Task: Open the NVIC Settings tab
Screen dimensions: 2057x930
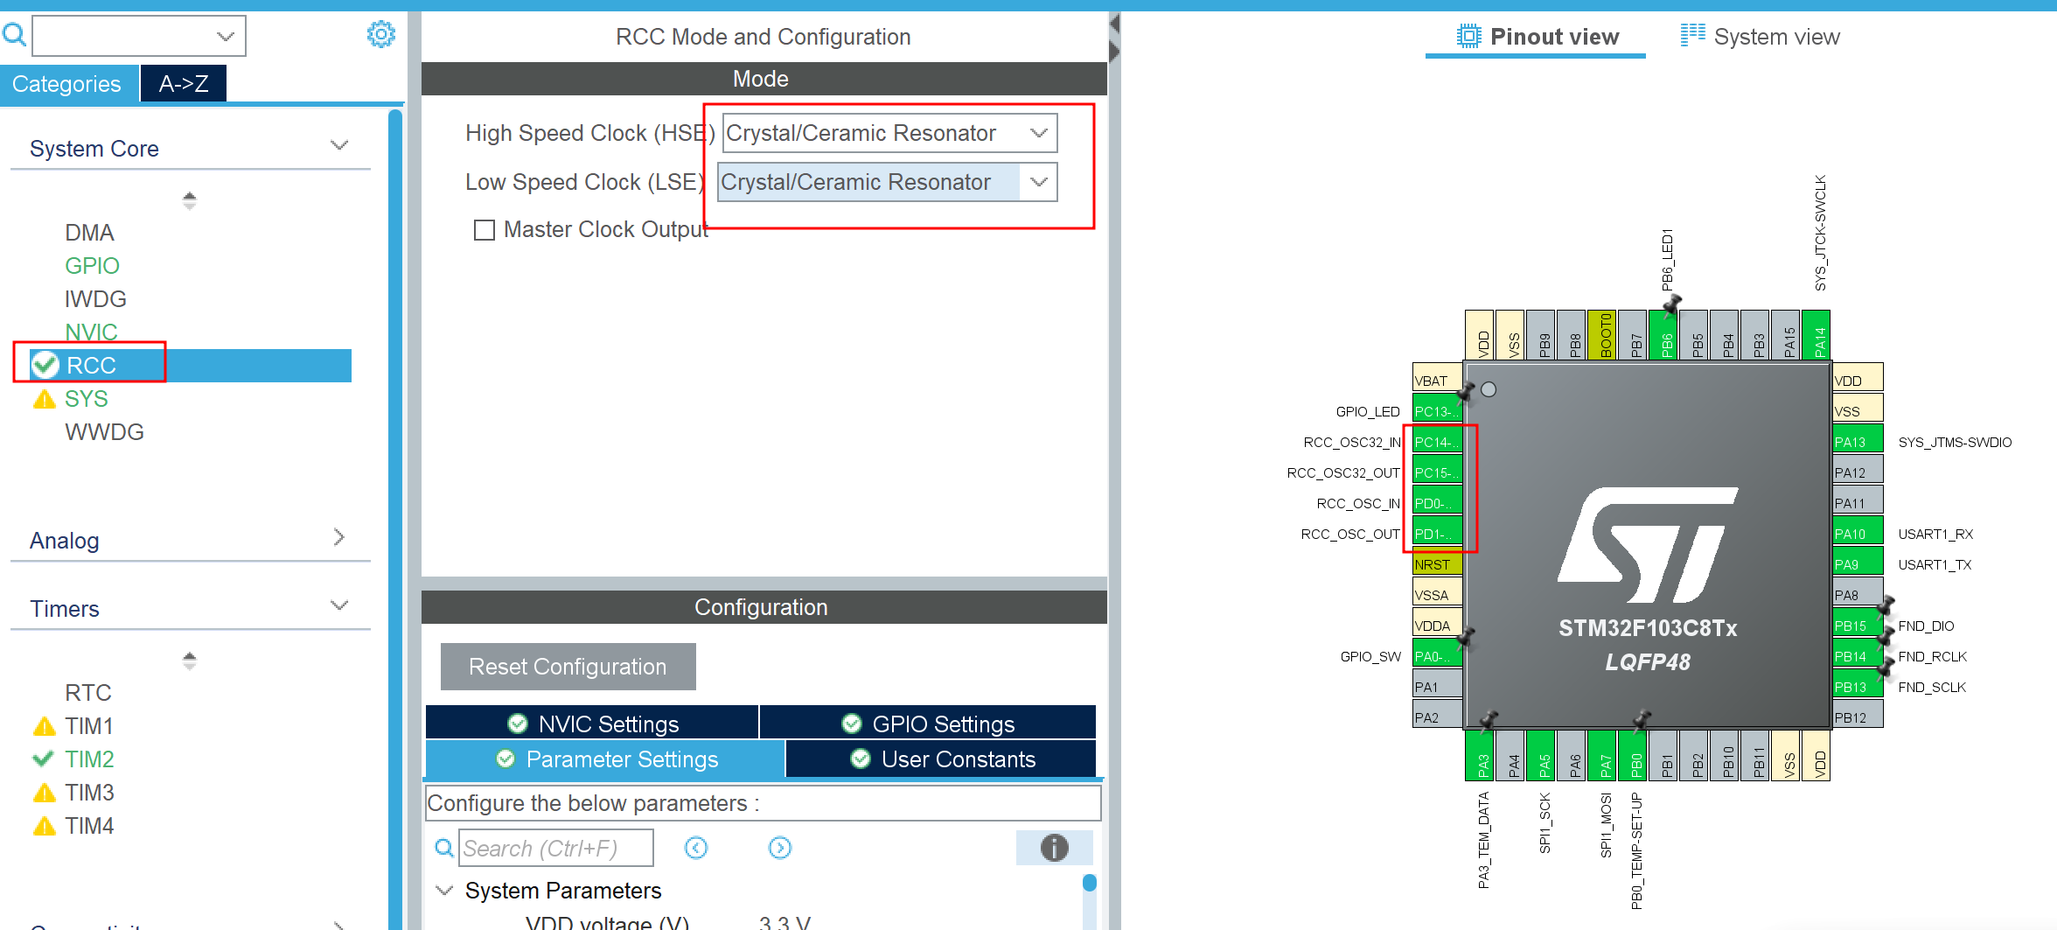Action: 592,724
